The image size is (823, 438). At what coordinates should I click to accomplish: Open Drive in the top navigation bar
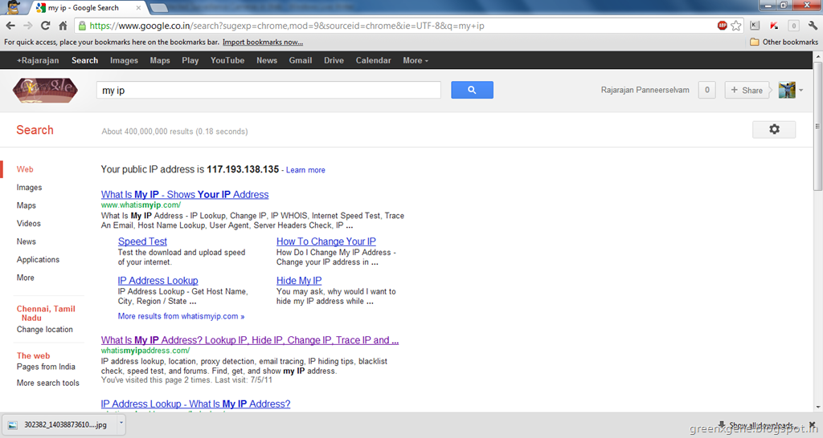334,60
